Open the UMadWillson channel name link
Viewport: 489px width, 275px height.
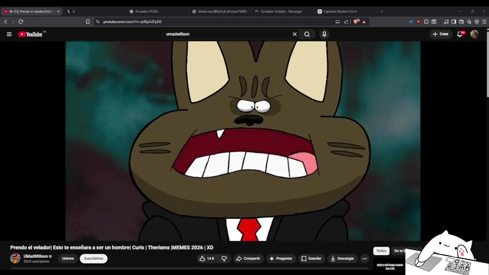point(36,256)
